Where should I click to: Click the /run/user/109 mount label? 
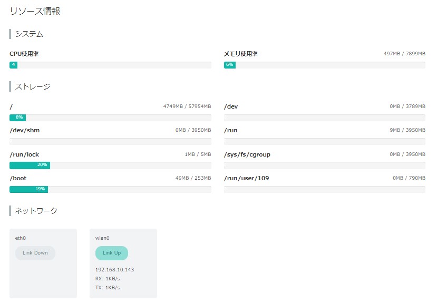[246, 179]
